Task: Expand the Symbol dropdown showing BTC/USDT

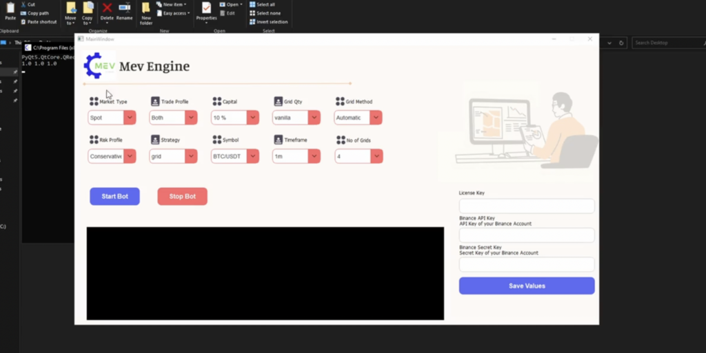Action: point(252,156)
